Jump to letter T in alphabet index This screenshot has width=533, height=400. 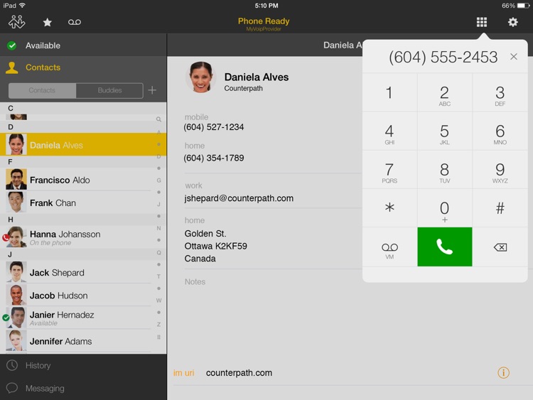click(x=158, y=276)
